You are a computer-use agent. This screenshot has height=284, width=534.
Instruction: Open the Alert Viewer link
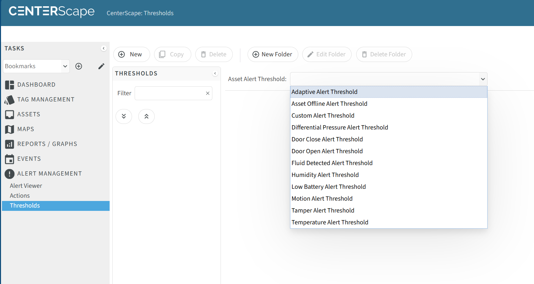coord(26,186)
